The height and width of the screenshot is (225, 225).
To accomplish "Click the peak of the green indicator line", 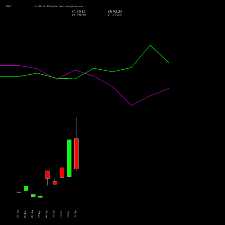I will pyautogui.click(x=150, y=45).
